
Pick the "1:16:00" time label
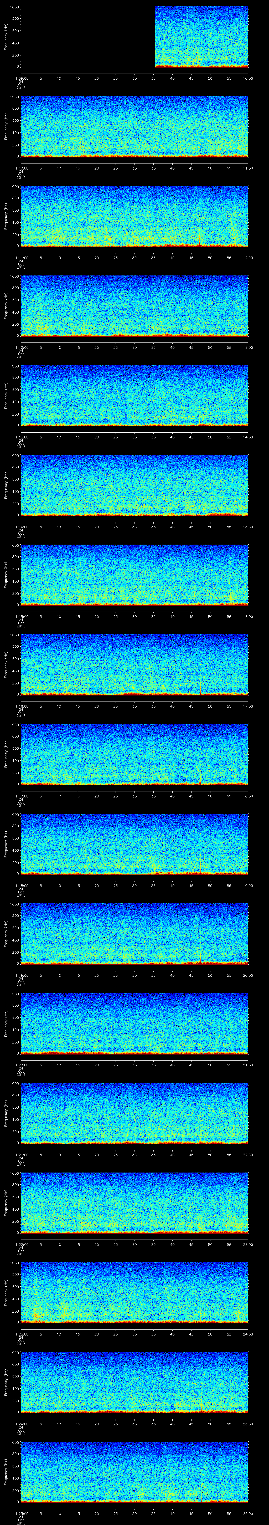(x=21, y=706)
